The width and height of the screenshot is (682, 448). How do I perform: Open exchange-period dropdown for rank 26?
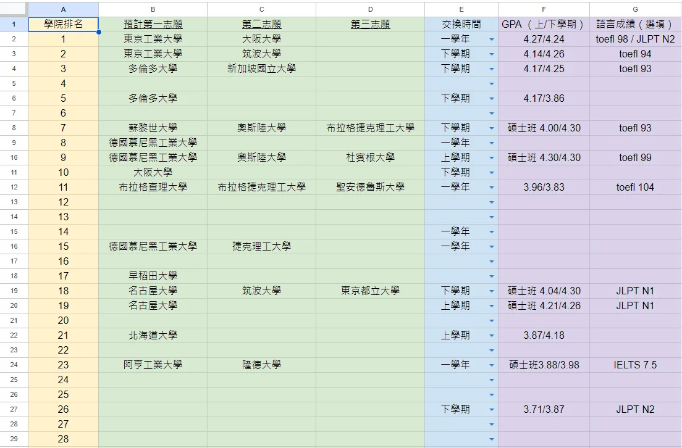click(492, 409)
